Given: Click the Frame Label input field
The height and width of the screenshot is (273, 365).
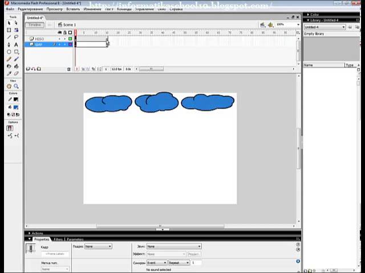Looking at the screenshot, I should (x=55, y=254).
